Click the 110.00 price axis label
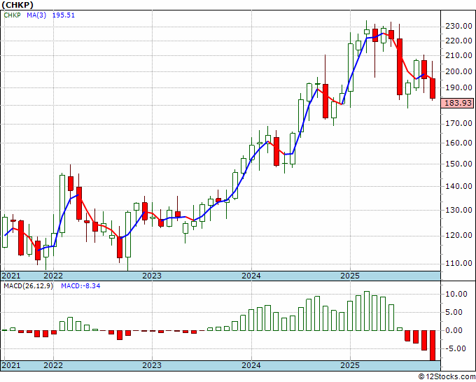The image size is (476, 382). (458, 263)
